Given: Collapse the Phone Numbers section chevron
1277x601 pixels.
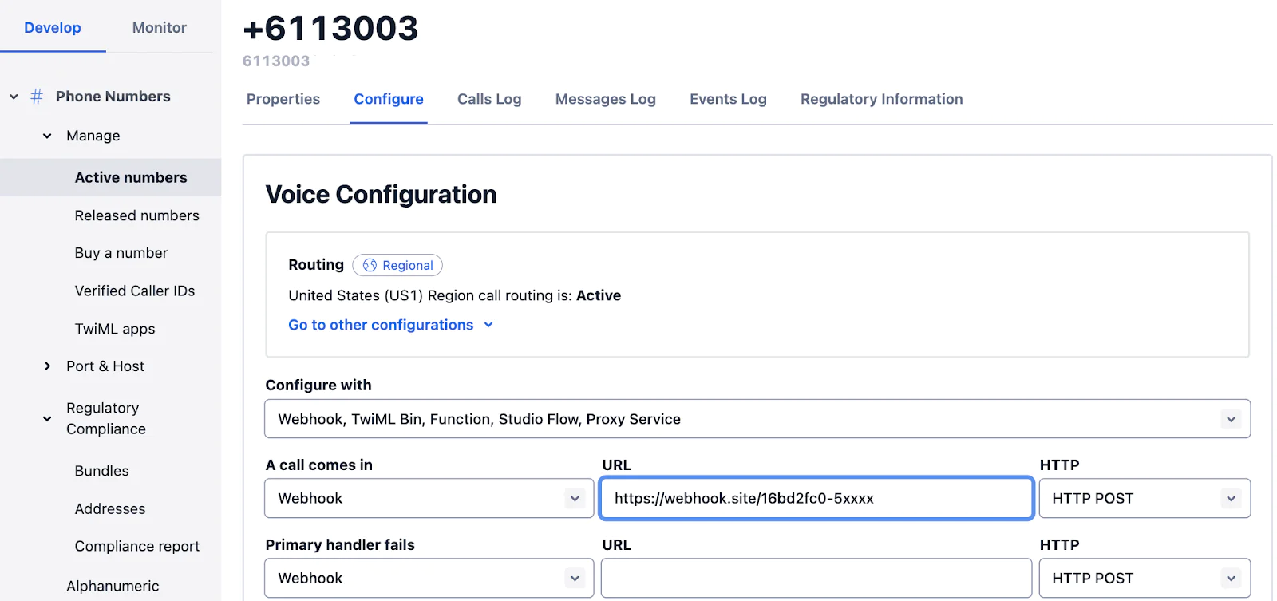Looking at the screenshot, I should pyautogui.click(x=14, y=97).
